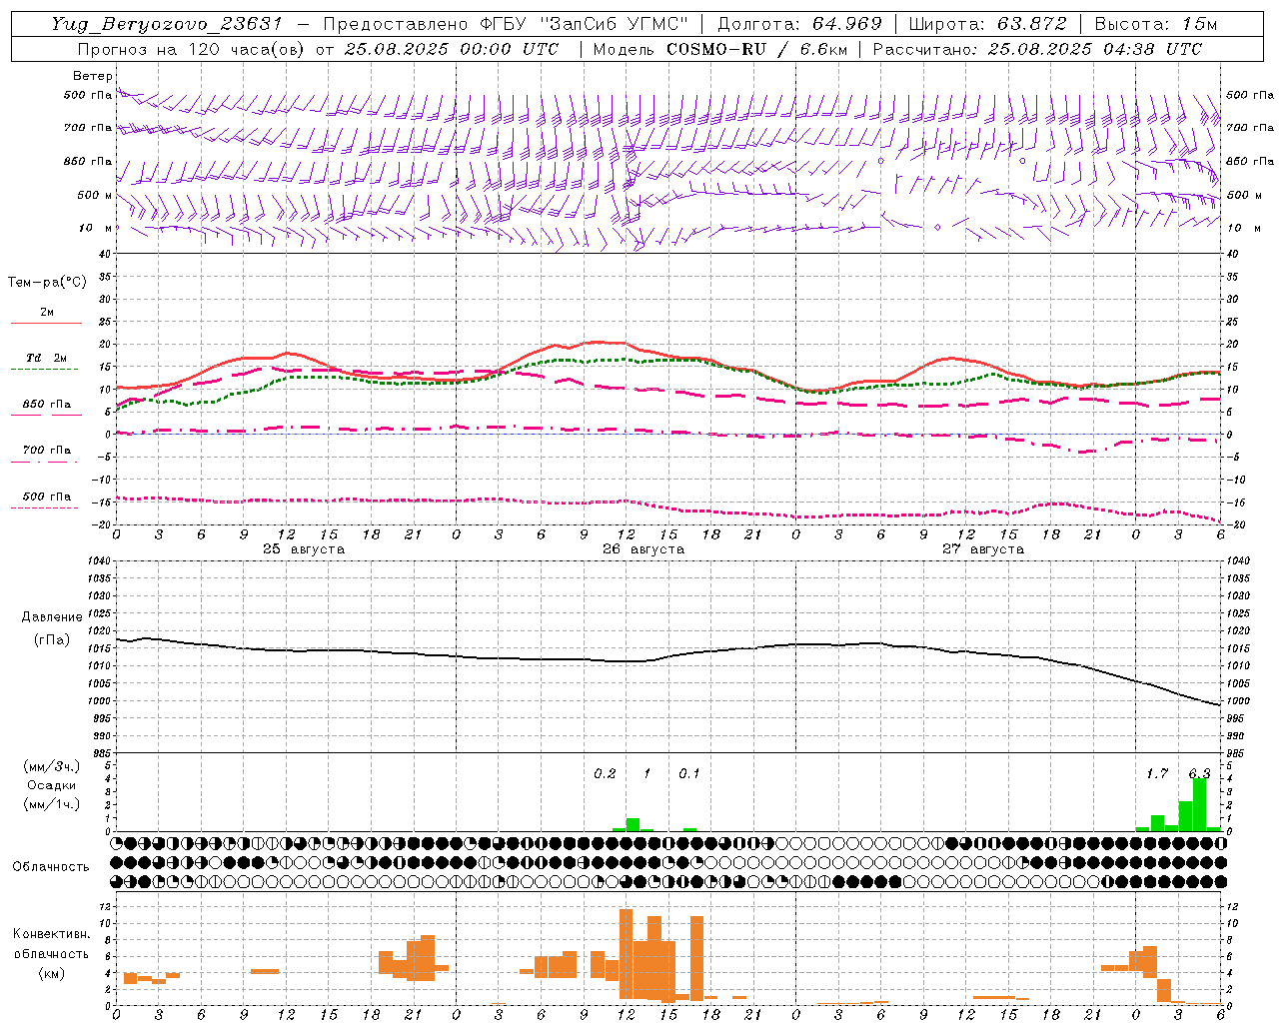
Task: Click the 0.1 precipitation total
Action: click(x=689, y=774)
